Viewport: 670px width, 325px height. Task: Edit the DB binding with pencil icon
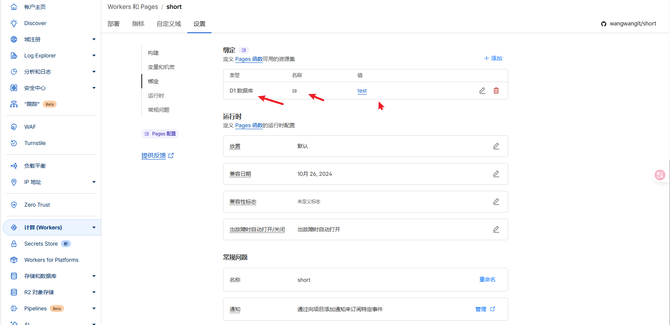pos(482,91)
